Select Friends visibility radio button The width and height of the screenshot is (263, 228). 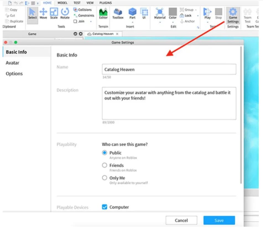coord(105,165)
